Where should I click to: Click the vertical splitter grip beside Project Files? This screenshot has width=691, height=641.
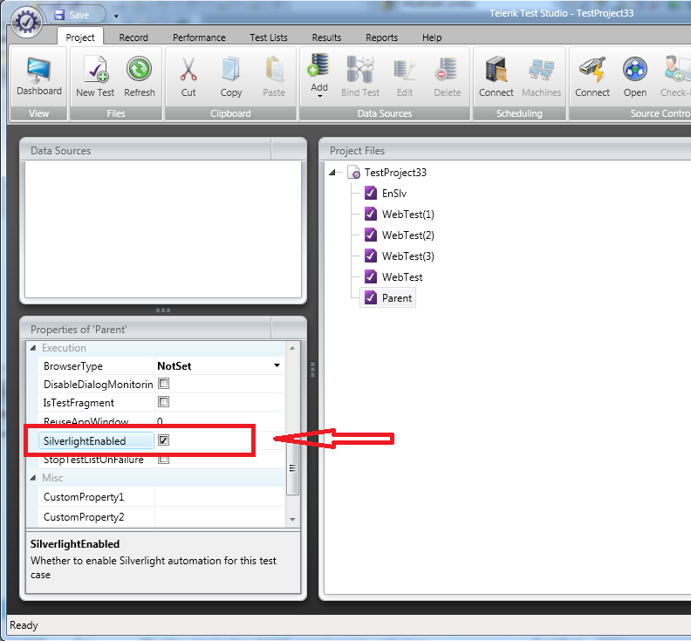312,369
